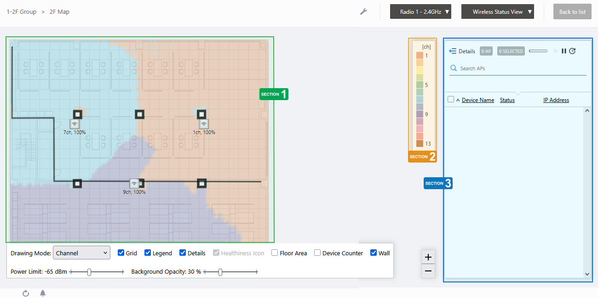Click the notification bell icon

[43, 293]
